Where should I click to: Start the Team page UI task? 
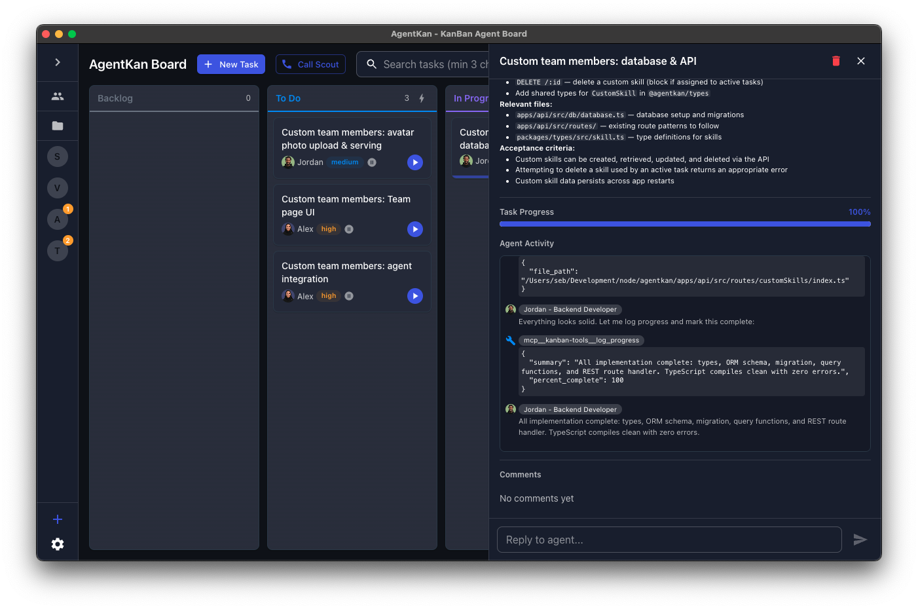[x=415, y=229]
